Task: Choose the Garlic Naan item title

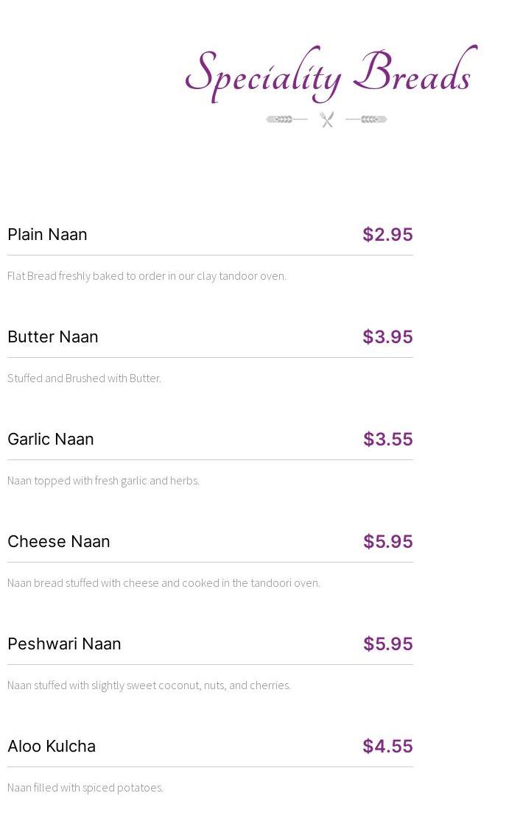Action: tap(51, 439)
